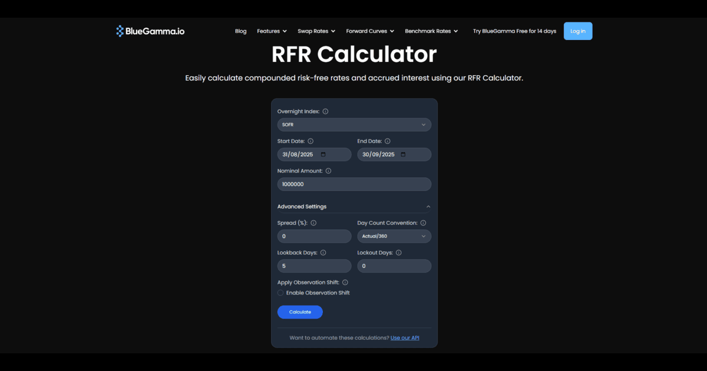Open the Blog page
This screenshot has height=371, width=707.
[241, 31]
